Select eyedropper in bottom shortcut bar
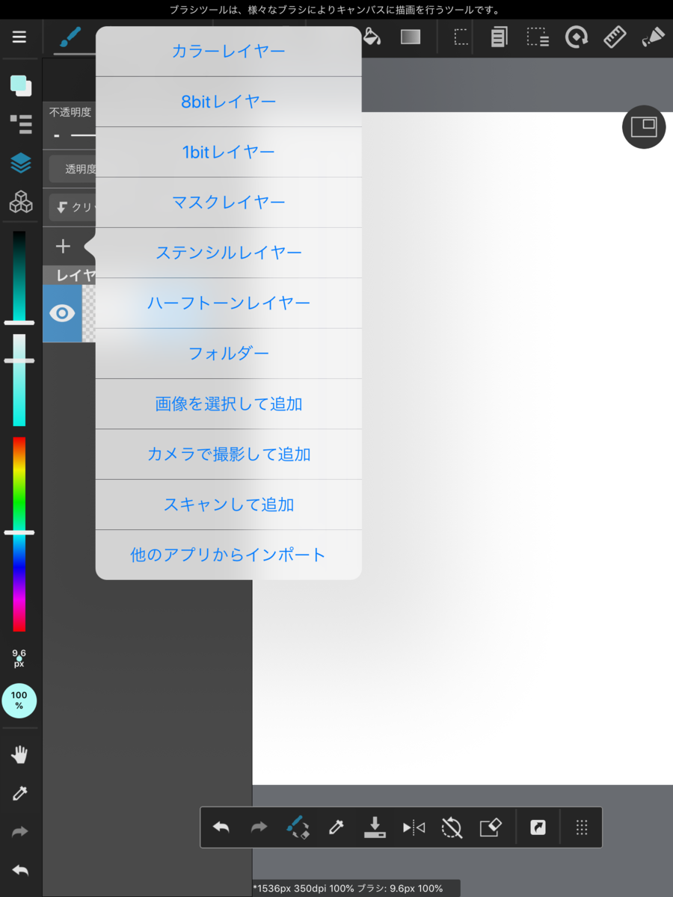Image resolution: width=673 pixels, height=897 pixels. click(336, 827)
